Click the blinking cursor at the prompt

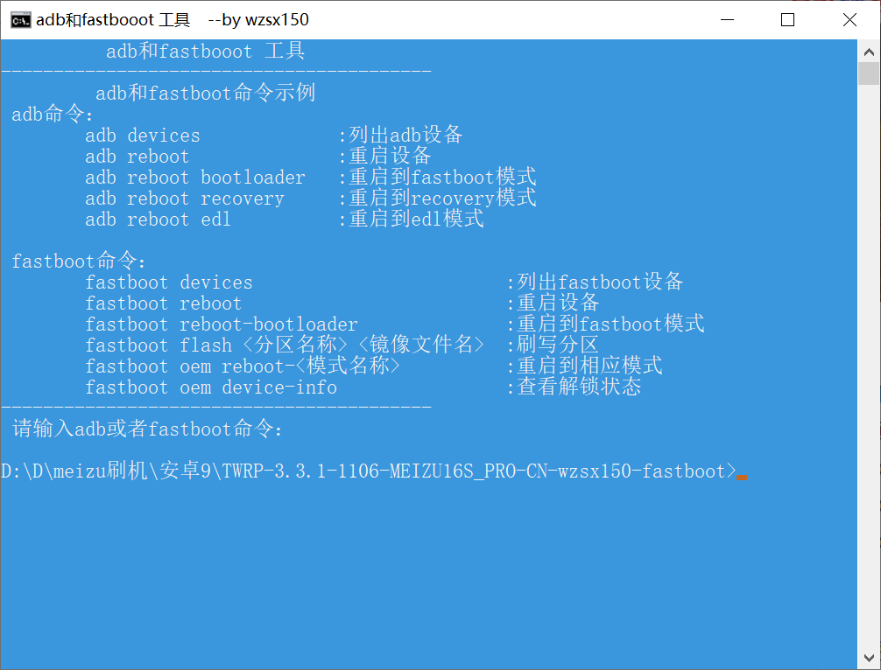click(741, 471)
